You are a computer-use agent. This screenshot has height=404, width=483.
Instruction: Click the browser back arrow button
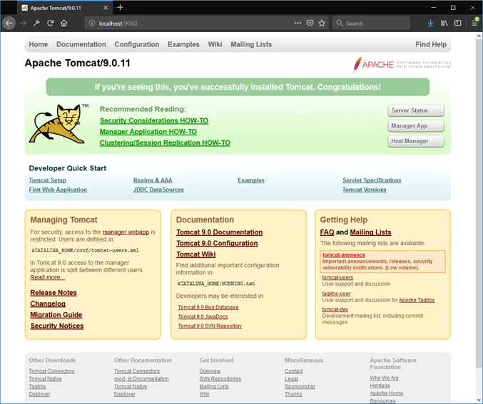(9, 23)
